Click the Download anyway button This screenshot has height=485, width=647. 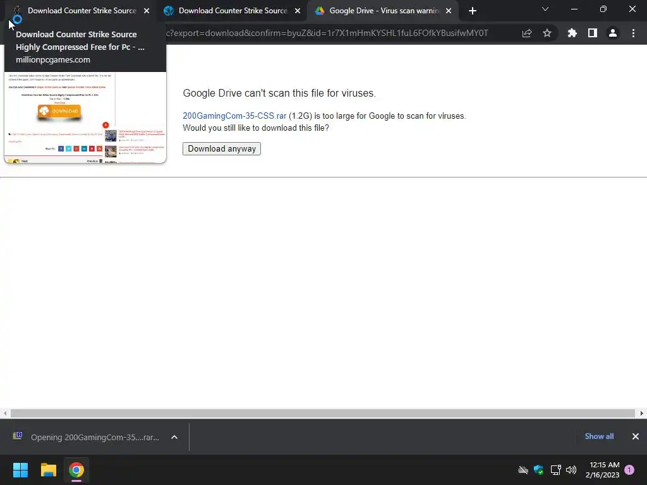tap(222, 148)
